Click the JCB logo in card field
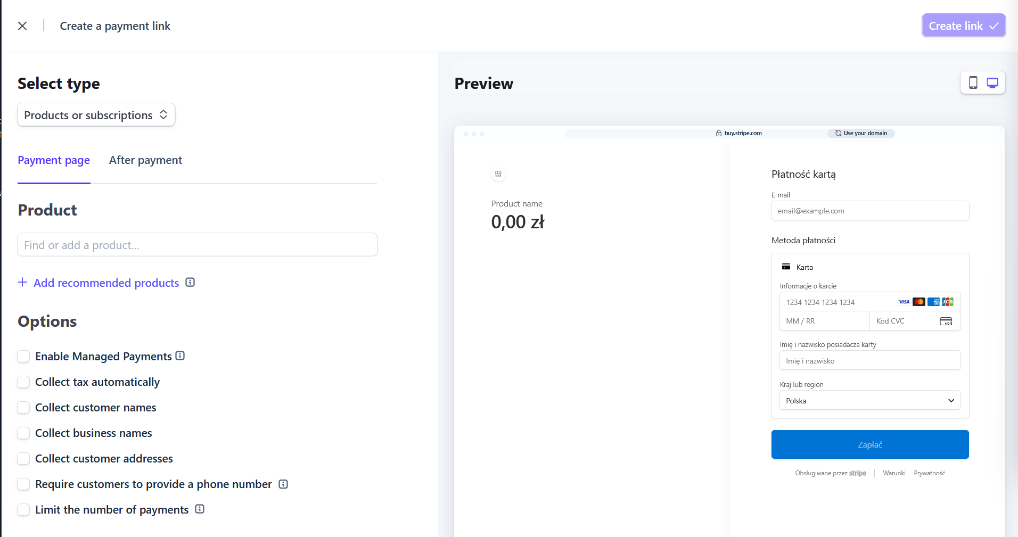1018x537 pixels. point(948,302)
